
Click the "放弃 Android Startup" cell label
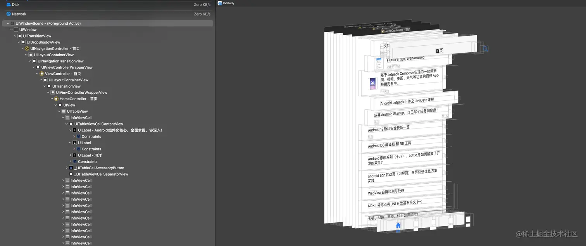coord(406,113)
